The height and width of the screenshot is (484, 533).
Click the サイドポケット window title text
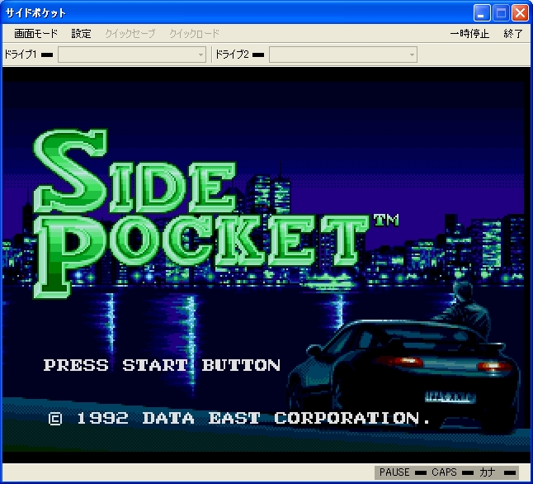tap(35, 13)
